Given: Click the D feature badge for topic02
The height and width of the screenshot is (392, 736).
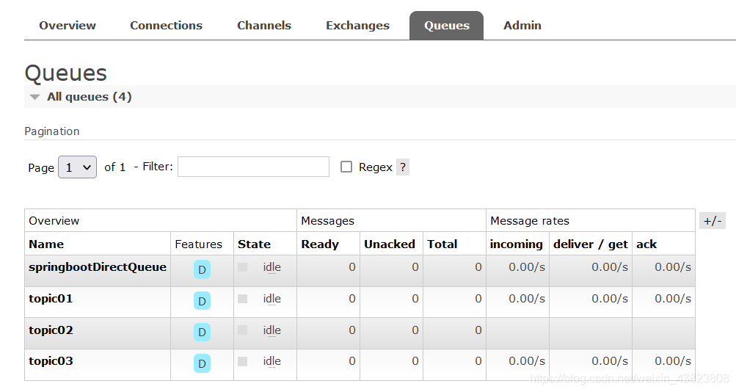Looking at the screenshot, I should tap(202, 333).
